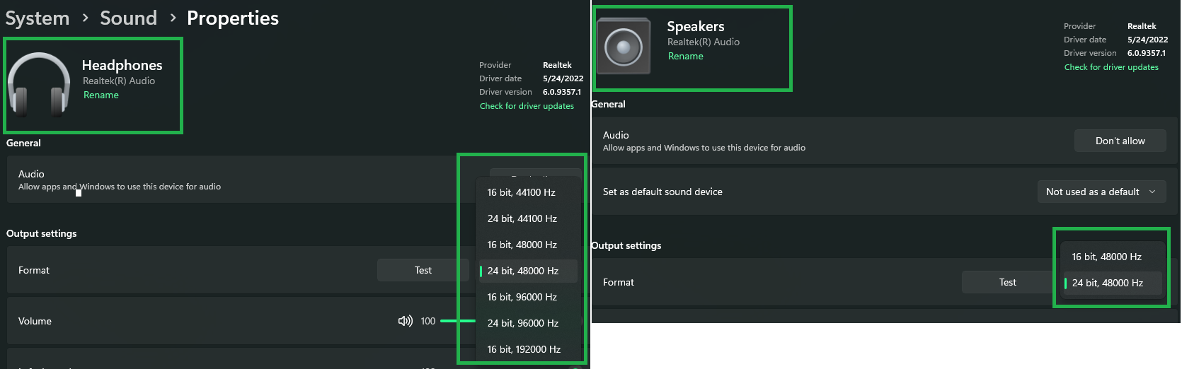Image resolution: width=1182 pixels, height=369 pixels.
Task: Select 24 bit, 44100 Hz format
Action: 528,218
